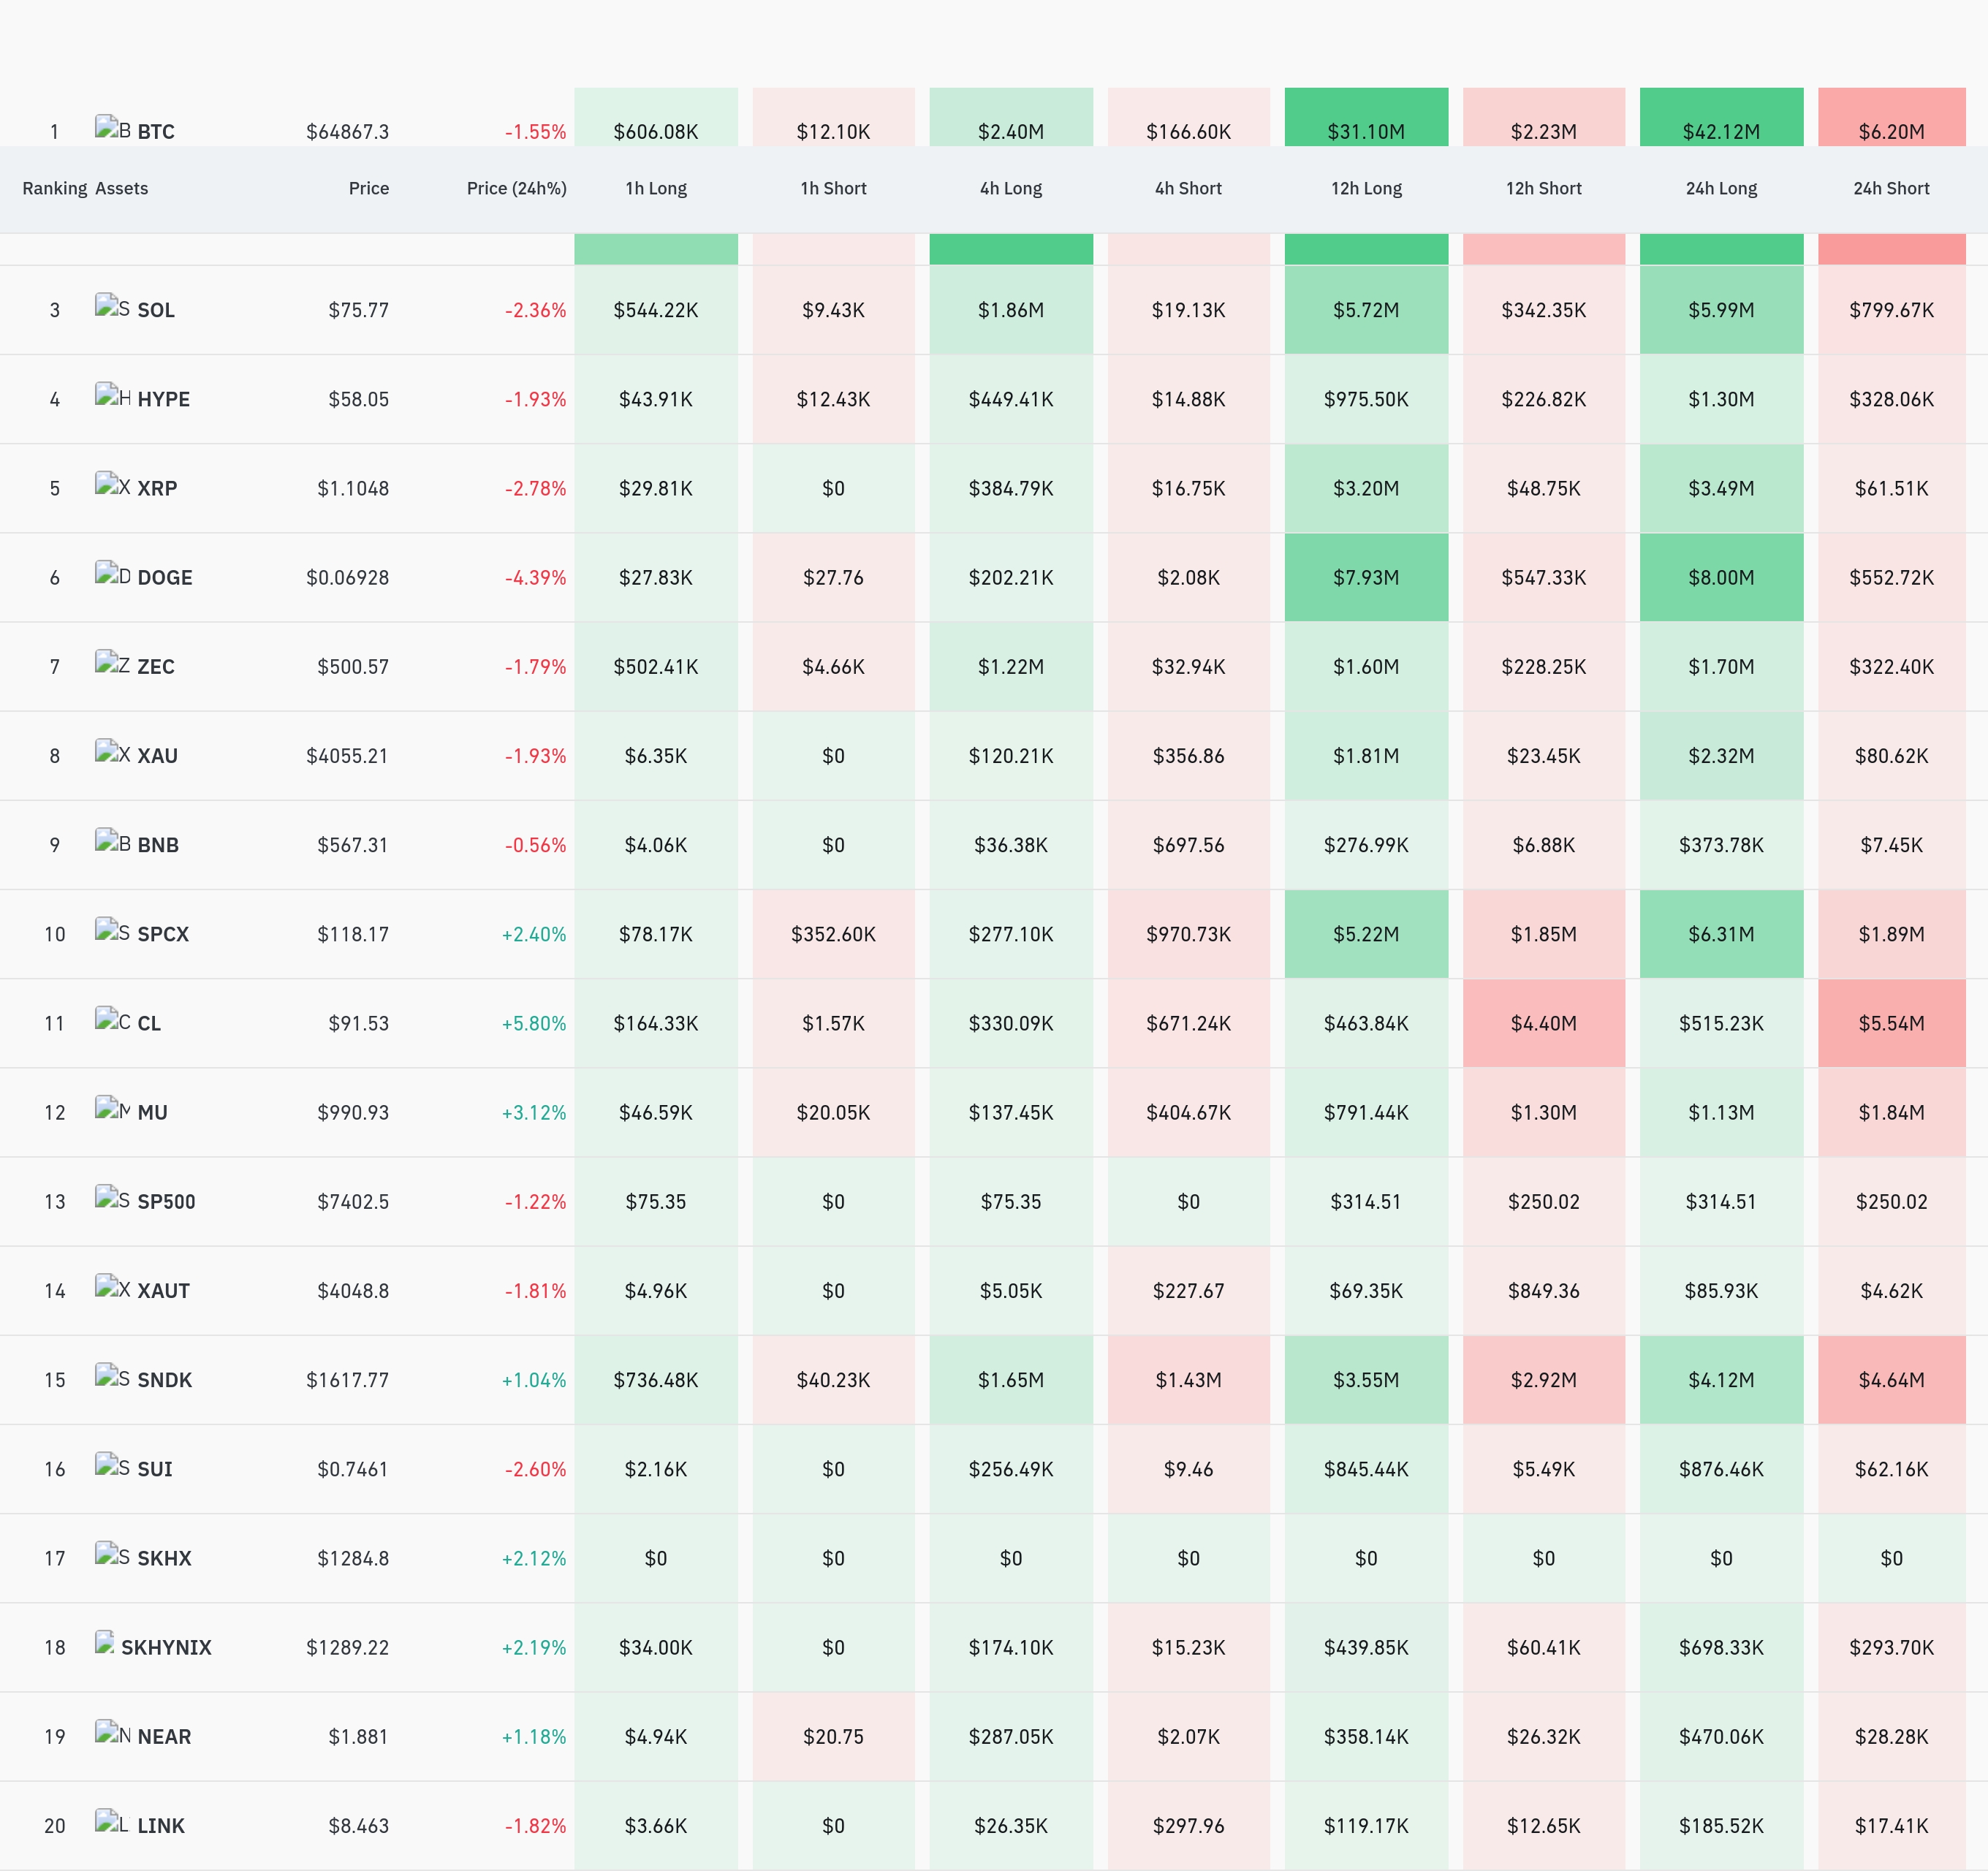
Task: Open the SP500 asset name link
Action: point(166,1201)
